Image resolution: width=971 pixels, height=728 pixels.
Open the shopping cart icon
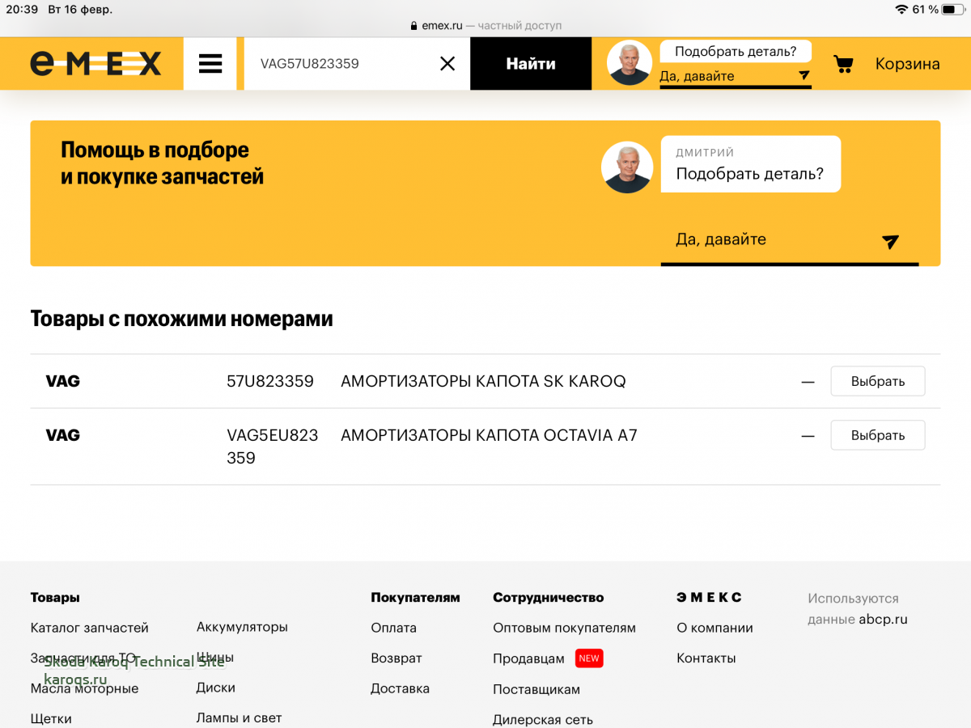(x=843, y=64)
